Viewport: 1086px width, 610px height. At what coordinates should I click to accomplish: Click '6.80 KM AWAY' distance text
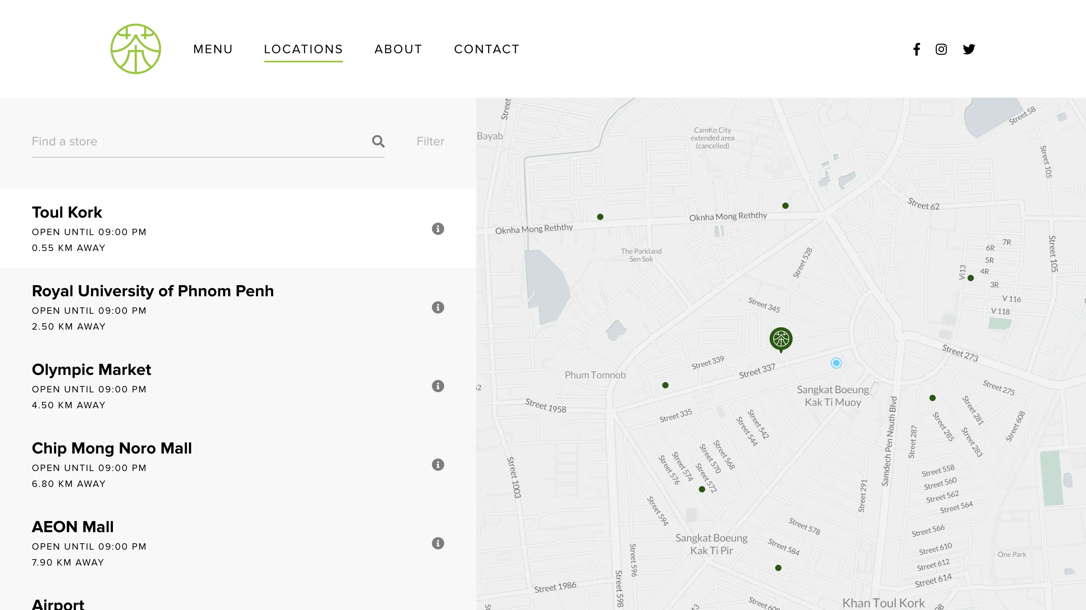(69, 484)
